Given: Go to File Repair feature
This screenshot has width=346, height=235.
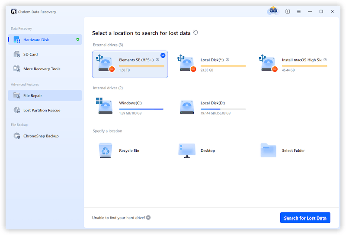Looking at the screenshot, I should pyautogui.click(x=45, y=95).
